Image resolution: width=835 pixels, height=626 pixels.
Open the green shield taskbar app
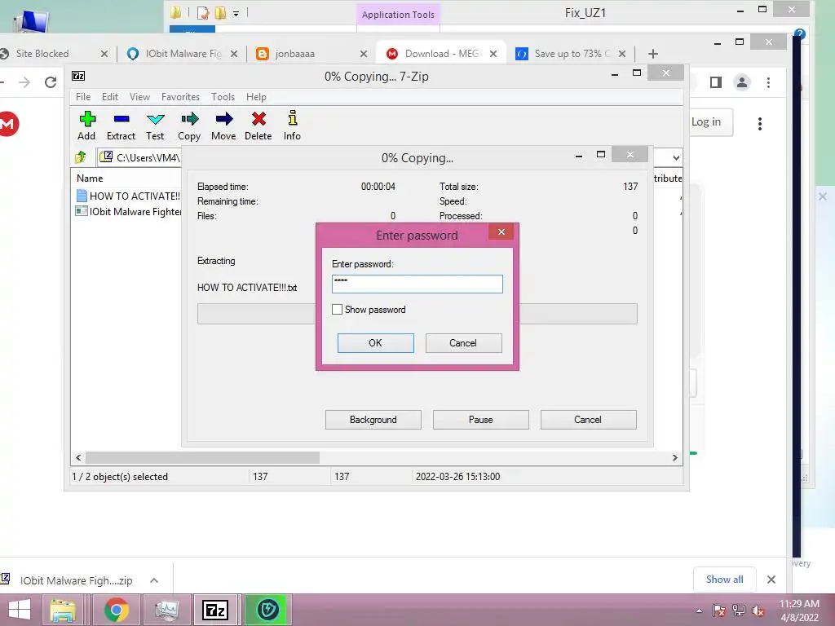267,610
